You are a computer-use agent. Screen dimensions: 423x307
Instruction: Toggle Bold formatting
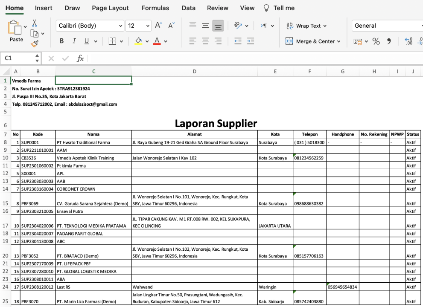coord(62,41)
